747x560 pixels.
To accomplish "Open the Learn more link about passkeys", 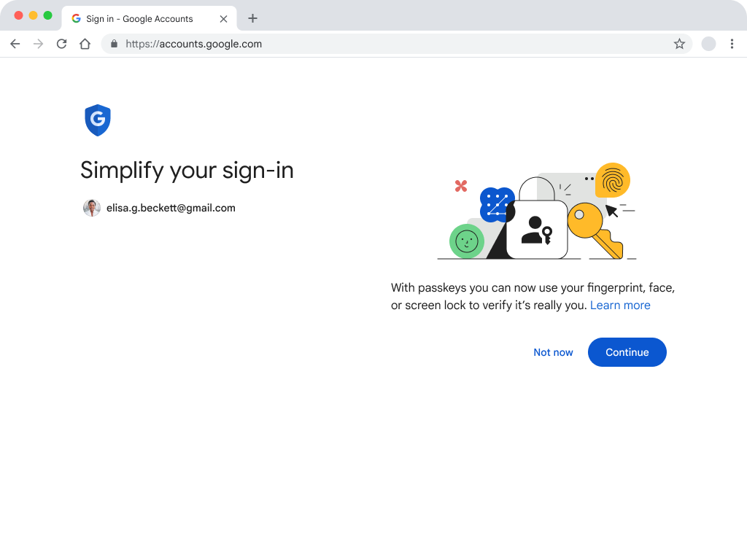I will (620, 305).
